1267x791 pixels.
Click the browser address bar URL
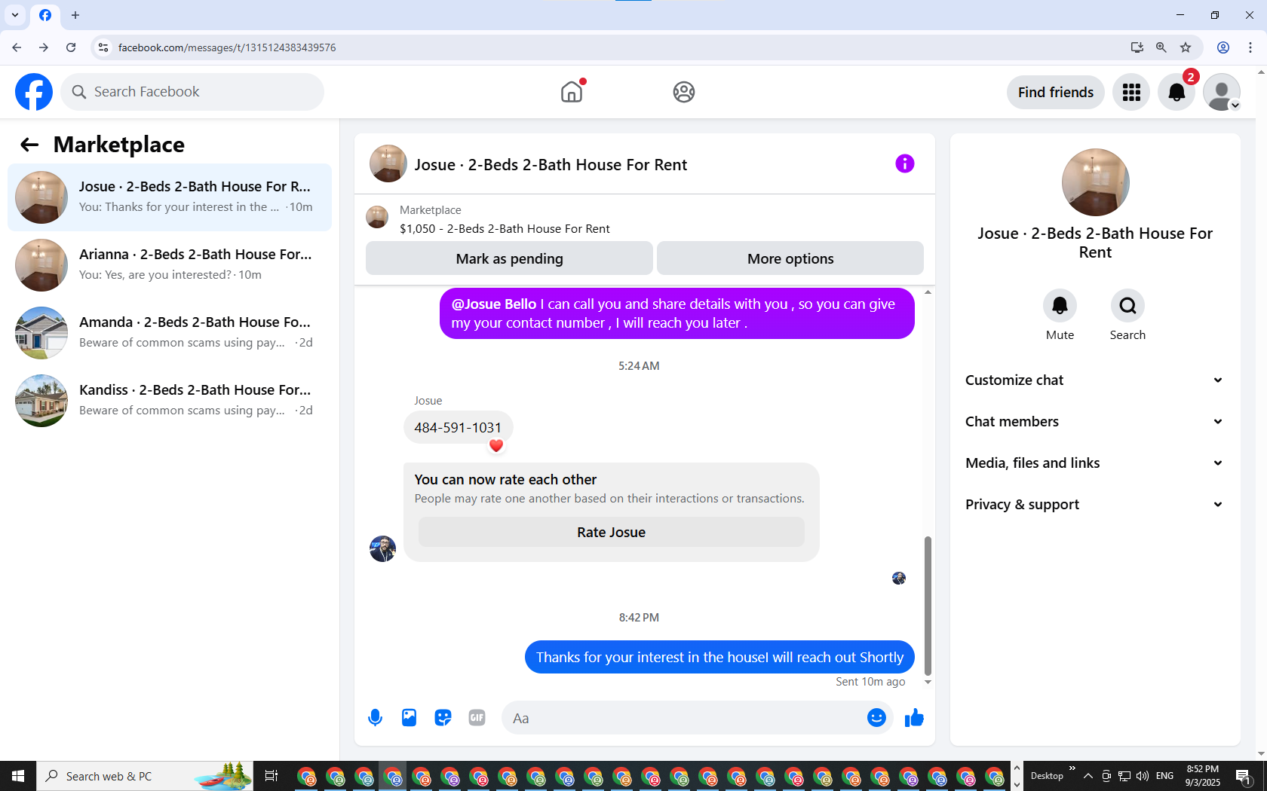[x=227, y=47]
